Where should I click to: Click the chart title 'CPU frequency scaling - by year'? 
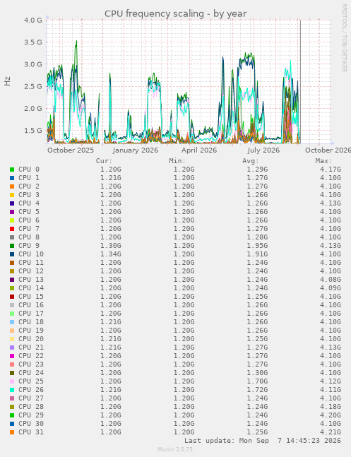[x=175, y=13]
